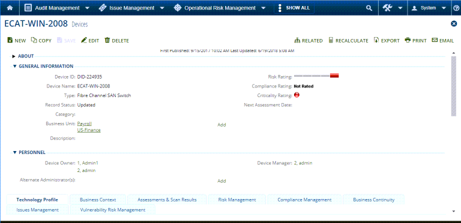Viewport: 461px width, 223px height.
Task: Open the Payroll business unit link
Action: [85, 124]
